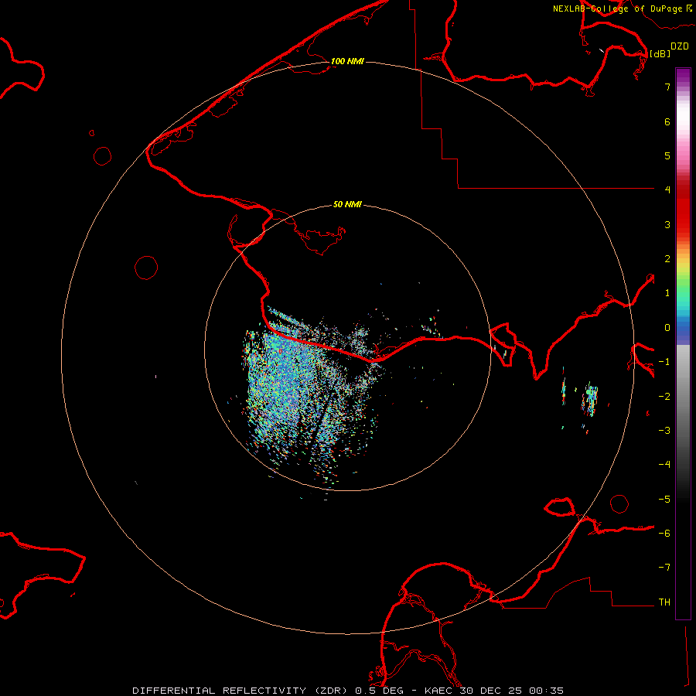The width and height of the screenshot is (696, 696).
Task: Click the color bar label "-6"
Action: pyautogui.click(x=664, y=534)
